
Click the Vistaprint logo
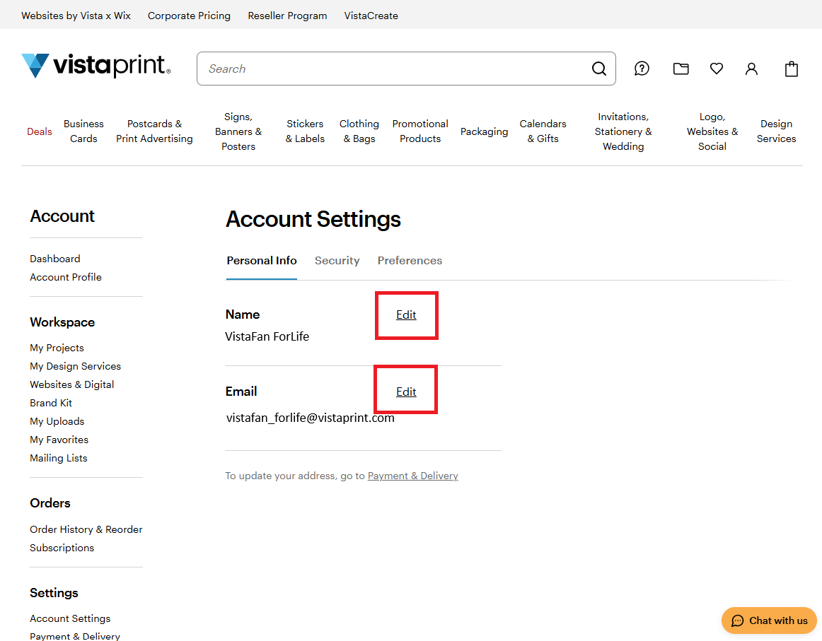(x=96, y=66)
